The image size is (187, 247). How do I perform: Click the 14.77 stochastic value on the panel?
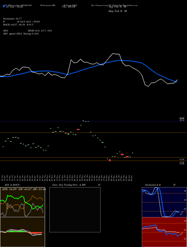pyautogui.click(x=181, y=214)
